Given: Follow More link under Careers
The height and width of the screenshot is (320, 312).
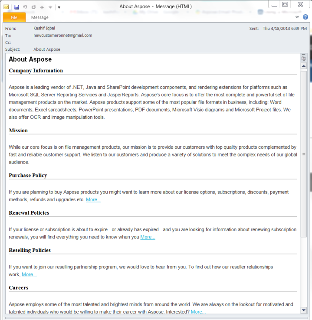Looking at the screenshot, I should [198, 312].
